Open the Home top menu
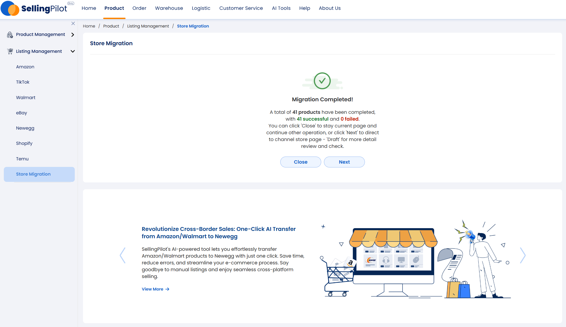 click(x=89, y=8)
